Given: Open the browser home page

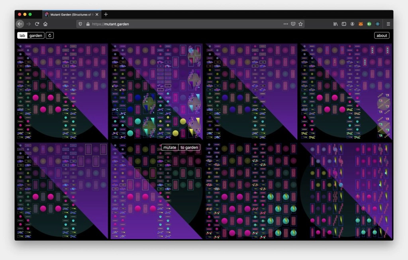Looking at the screenshot, I should (45, 24).
